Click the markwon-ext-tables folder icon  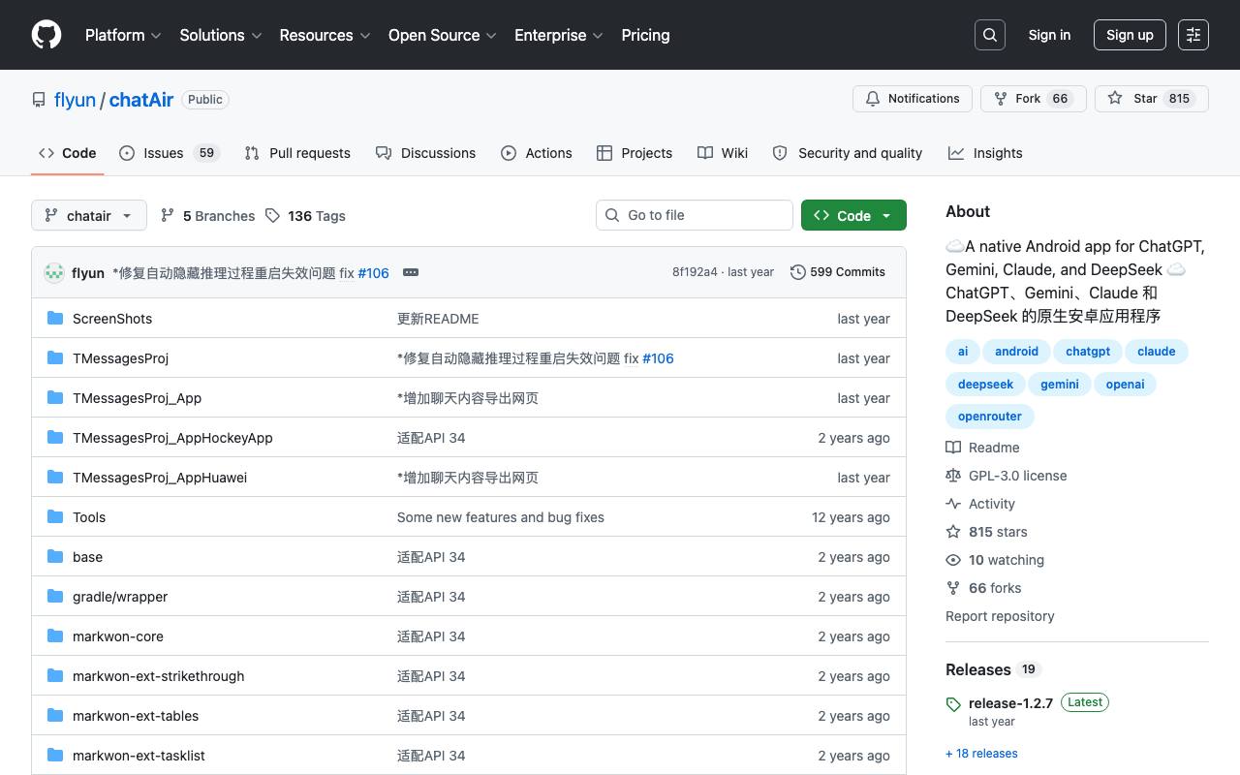click(55, 716)
